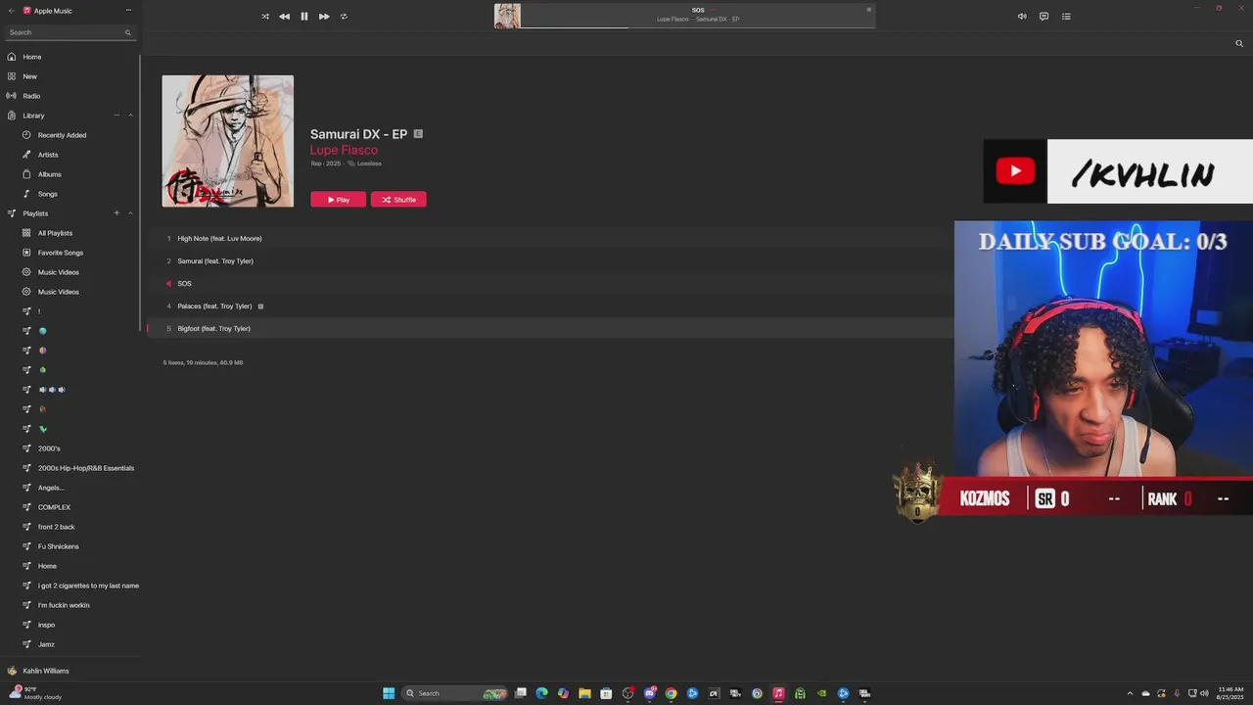Click the search icon at content top right
The width and height of the screenshot is (1253, 705).
(x=1239, y=43)
